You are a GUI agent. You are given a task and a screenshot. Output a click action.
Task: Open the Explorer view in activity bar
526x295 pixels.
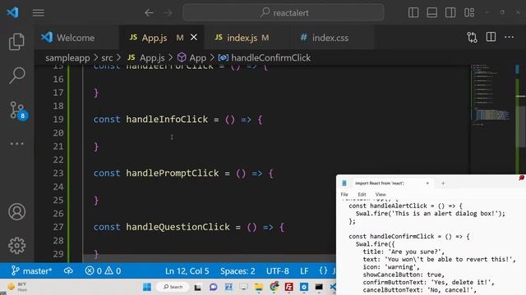point(16,42)
